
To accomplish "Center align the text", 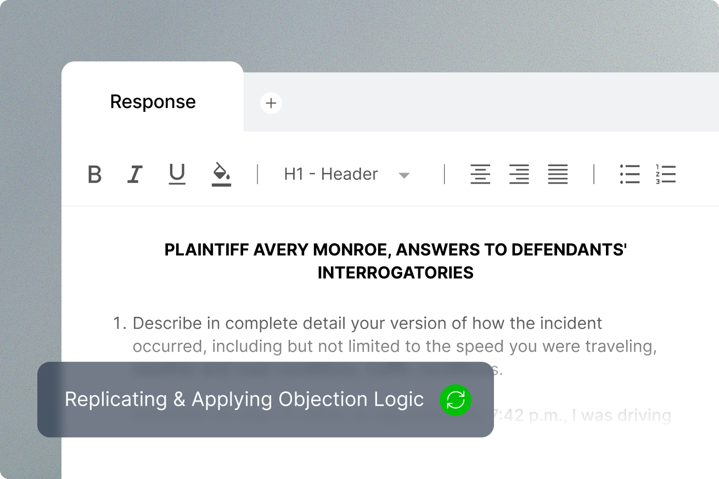I will pos(480,174).
